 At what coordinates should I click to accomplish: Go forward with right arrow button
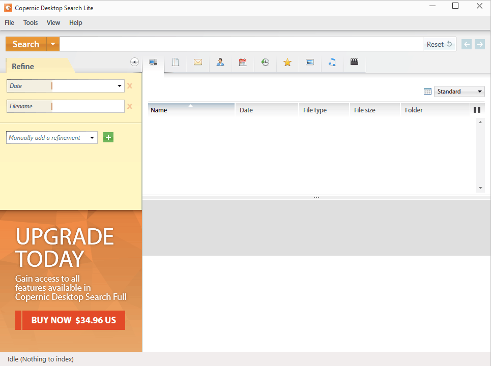pyautogui.click(x=480, y=44)
